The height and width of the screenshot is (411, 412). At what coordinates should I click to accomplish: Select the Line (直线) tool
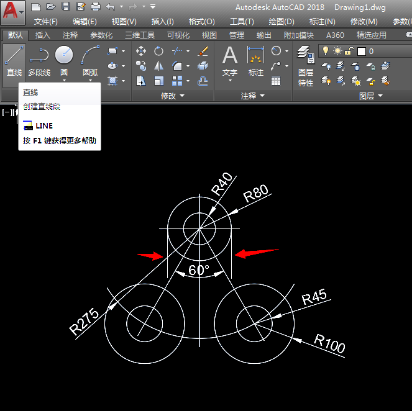click(x=14, y=60)
